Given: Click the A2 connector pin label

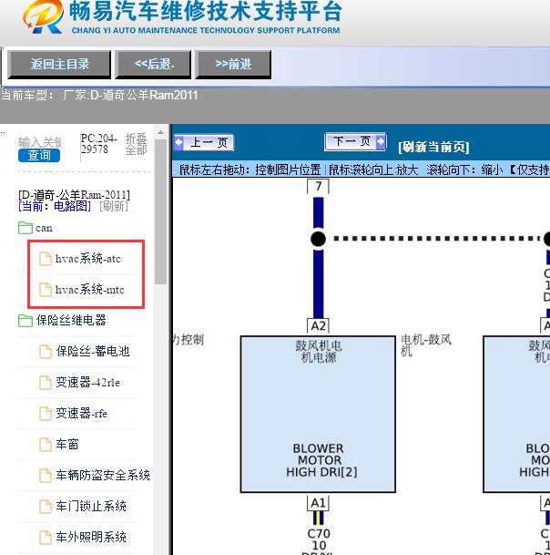Looking at the screenshot, I should [x=318, y=326].
